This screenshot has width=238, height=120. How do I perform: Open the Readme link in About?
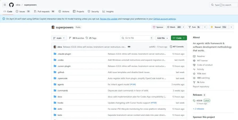point(199,56)
